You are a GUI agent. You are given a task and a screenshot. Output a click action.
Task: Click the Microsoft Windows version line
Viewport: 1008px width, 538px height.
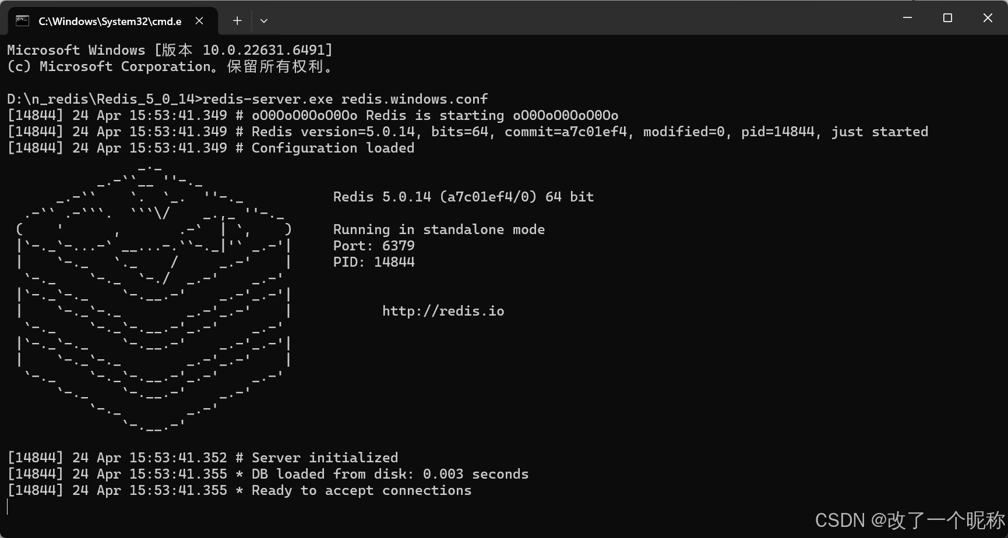pyautogui.click(x=170, y=50)
